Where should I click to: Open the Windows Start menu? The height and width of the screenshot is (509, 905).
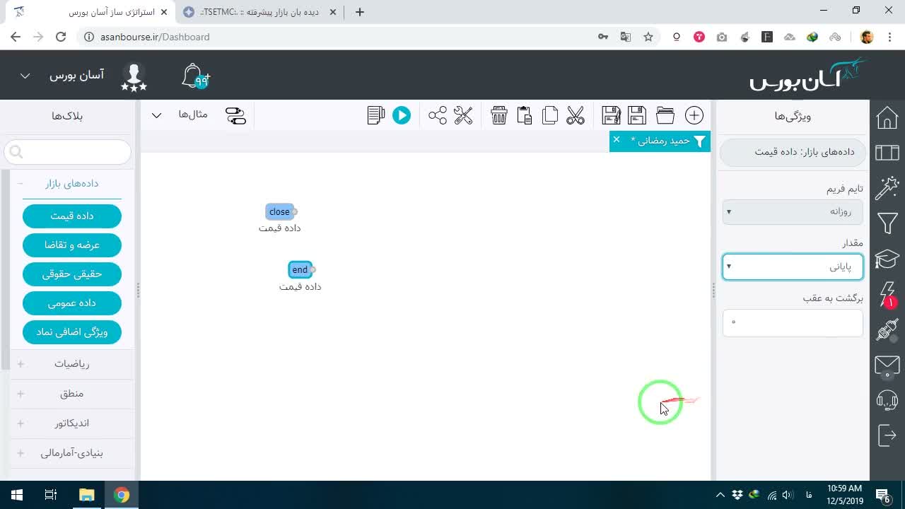(x=17, y=495)
